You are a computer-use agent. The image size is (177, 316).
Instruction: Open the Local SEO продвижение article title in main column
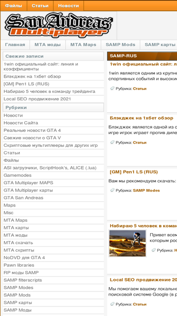pyautogui.click(x=143, y=280)
